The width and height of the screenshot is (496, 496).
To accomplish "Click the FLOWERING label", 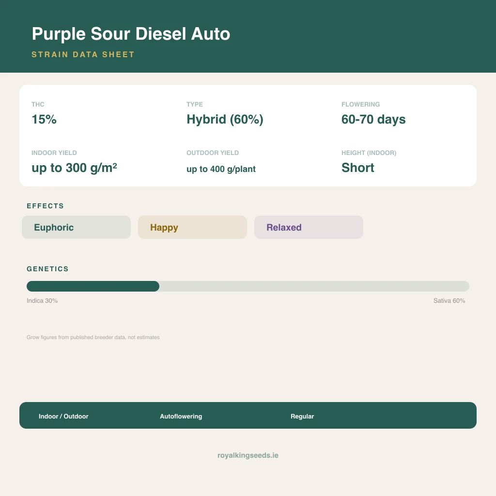I will pos(360,105).
